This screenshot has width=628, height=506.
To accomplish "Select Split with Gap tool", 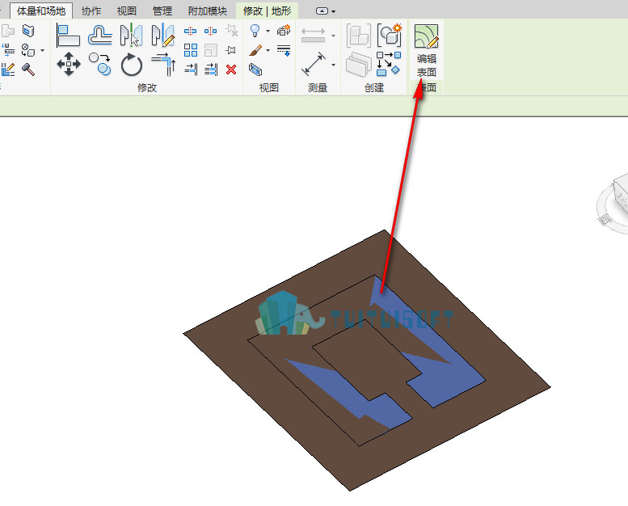I will click(x=211, y=31).
